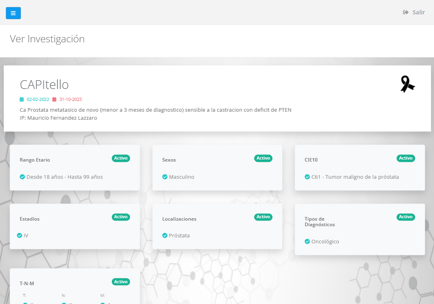This screenshot has width=434, height=304.
Task: Select the Desde 18 años check mark
Action: point(22,177)
